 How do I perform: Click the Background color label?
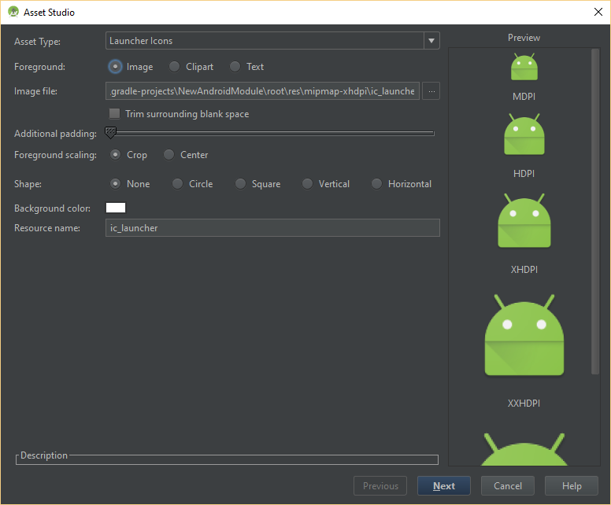tap(52, 208)
